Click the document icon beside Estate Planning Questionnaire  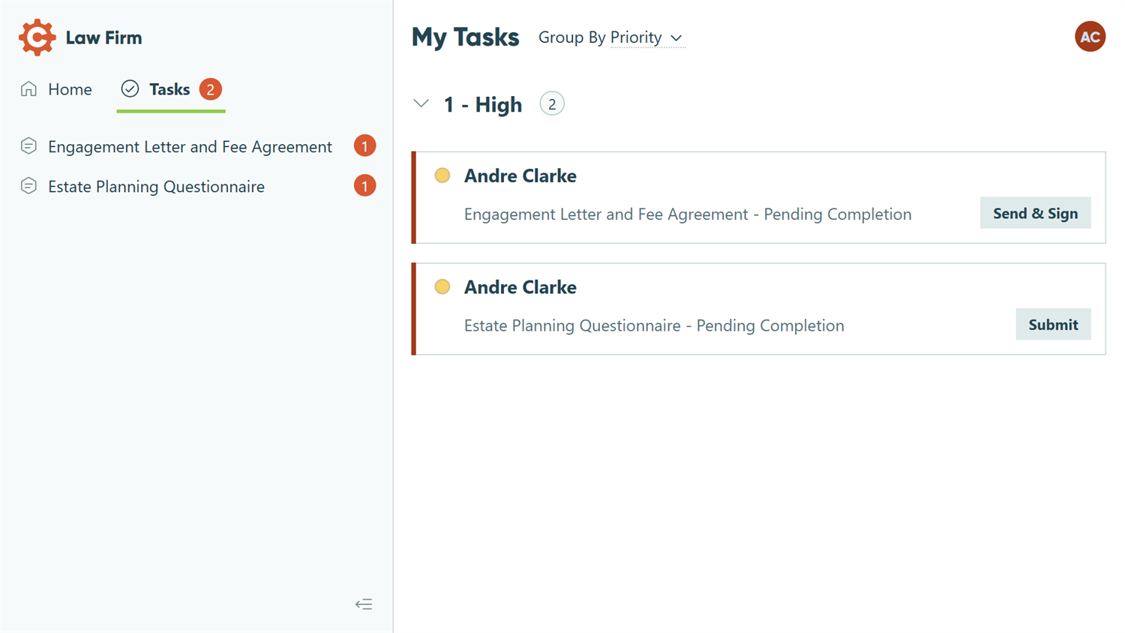28,185
